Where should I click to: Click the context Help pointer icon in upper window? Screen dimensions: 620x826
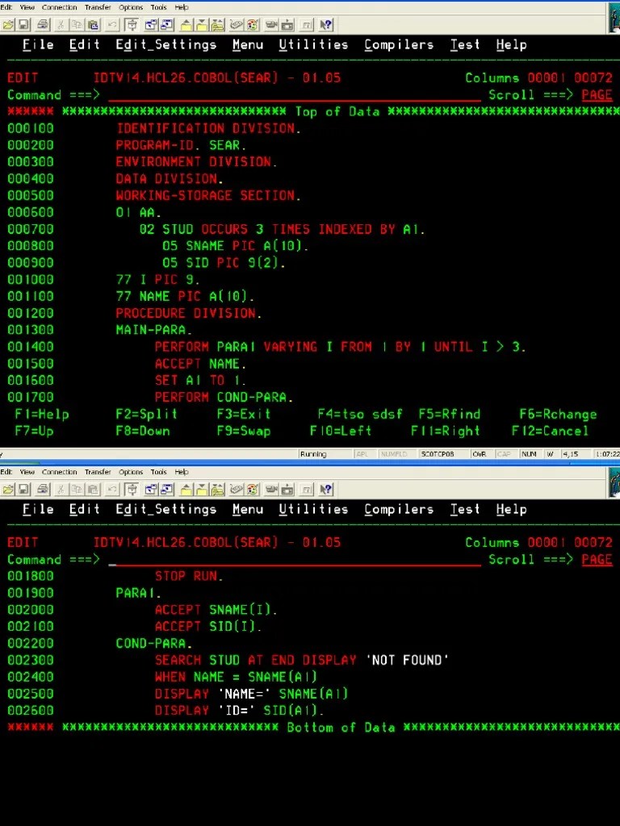[326, 25]
